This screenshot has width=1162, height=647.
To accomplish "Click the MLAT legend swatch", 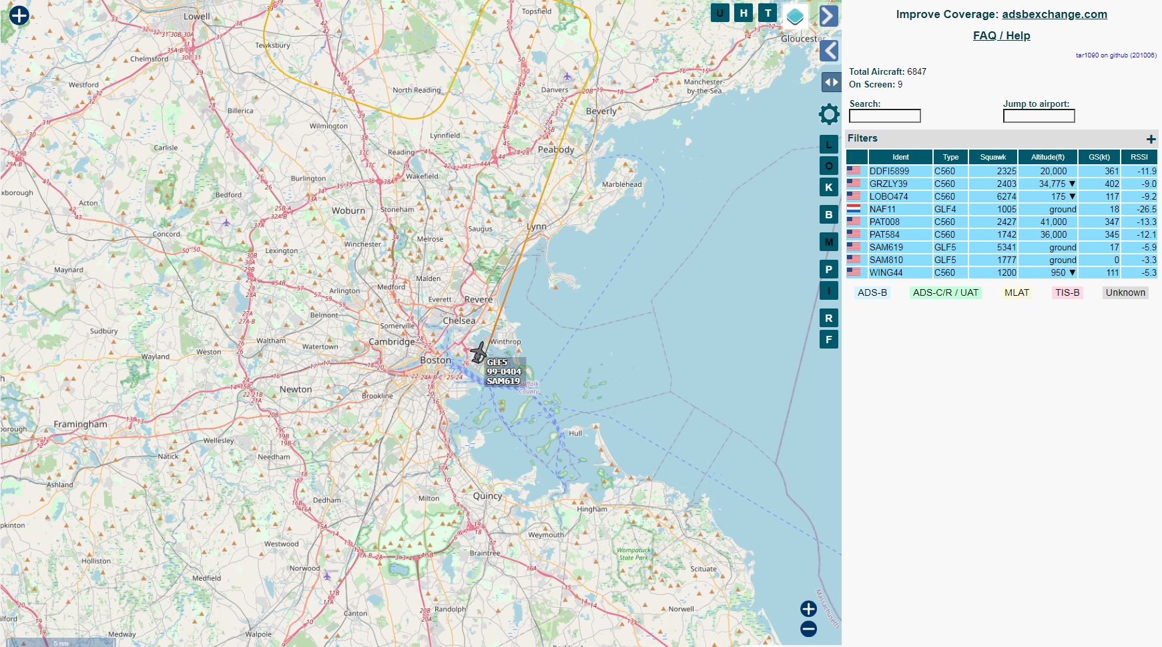I will (1016, 292).
